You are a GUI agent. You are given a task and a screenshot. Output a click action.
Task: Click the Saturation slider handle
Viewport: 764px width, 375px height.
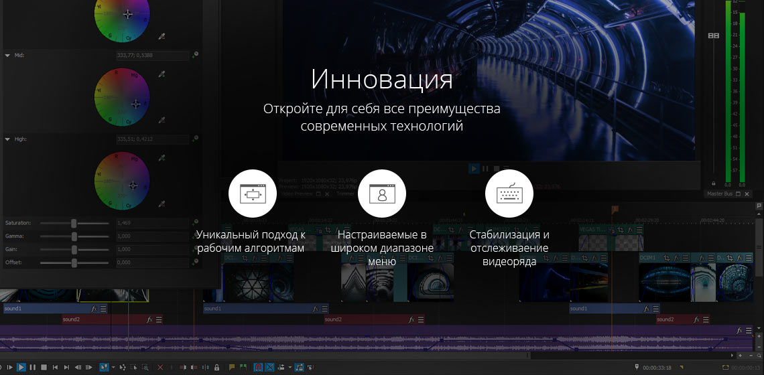(x=74, y=223)
